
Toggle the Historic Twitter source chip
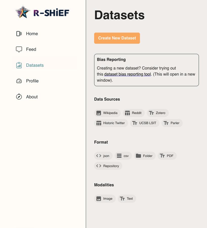(111, 123)
